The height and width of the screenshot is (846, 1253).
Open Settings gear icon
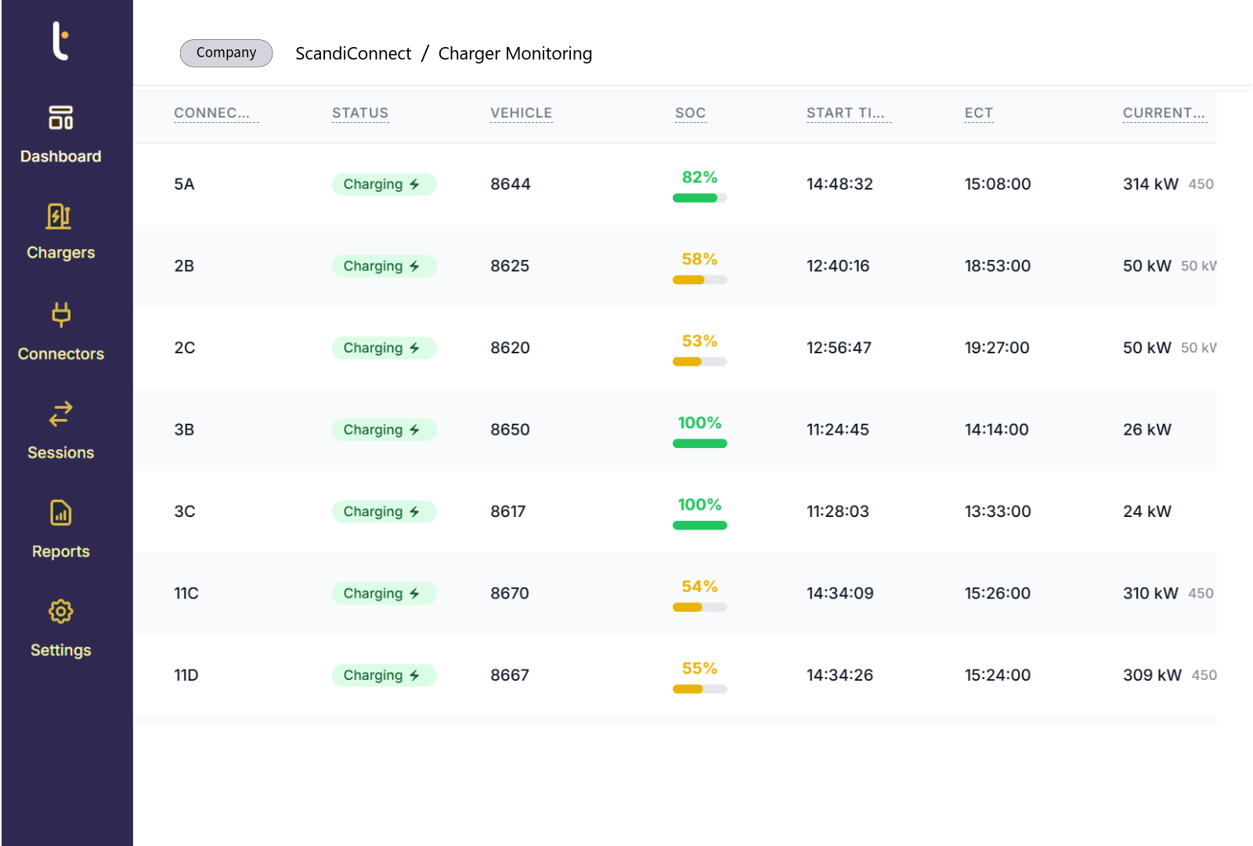point(60,612)
